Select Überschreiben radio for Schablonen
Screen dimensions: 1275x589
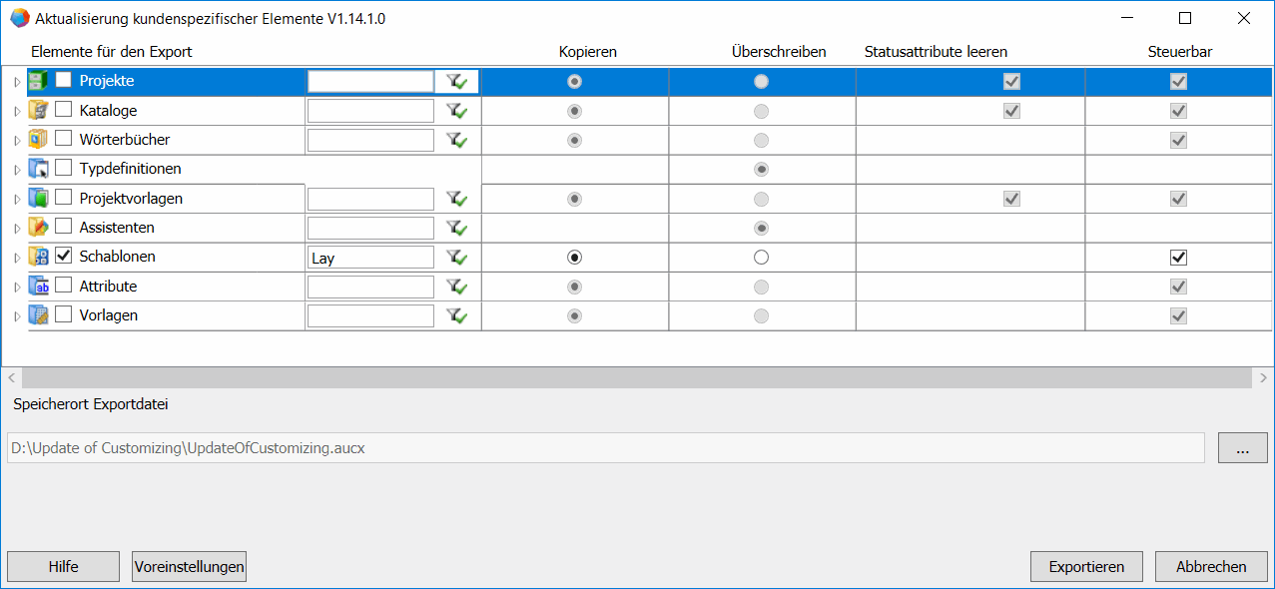click(x=762, y=258)
